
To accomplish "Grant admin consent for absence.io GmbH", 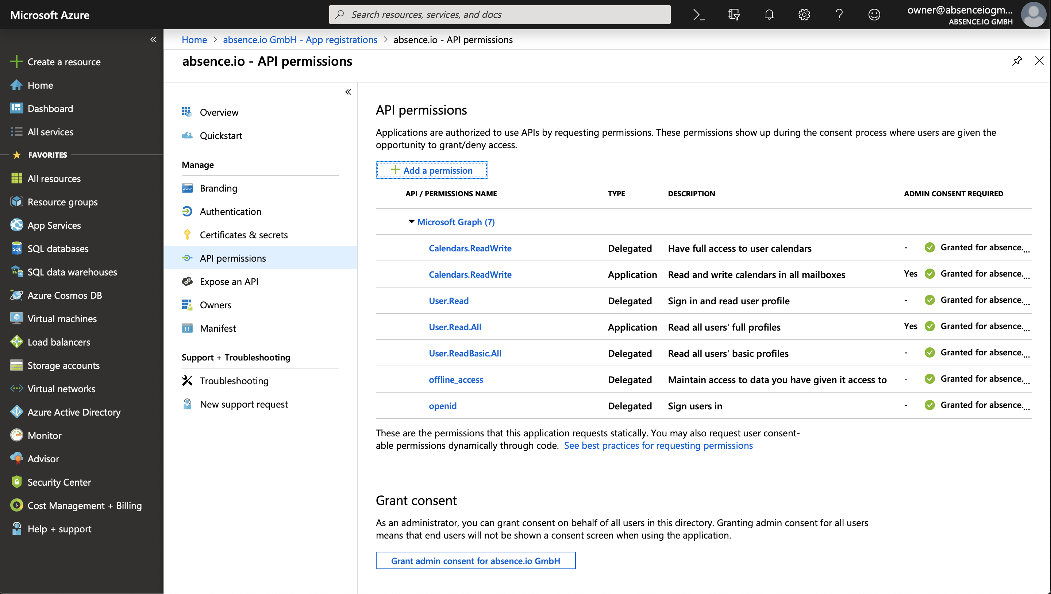I will pos(475,560).
